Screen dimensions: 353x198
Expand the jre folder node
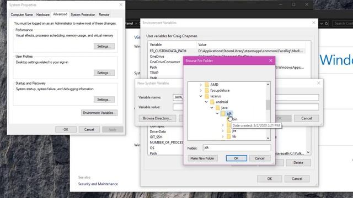223,131
